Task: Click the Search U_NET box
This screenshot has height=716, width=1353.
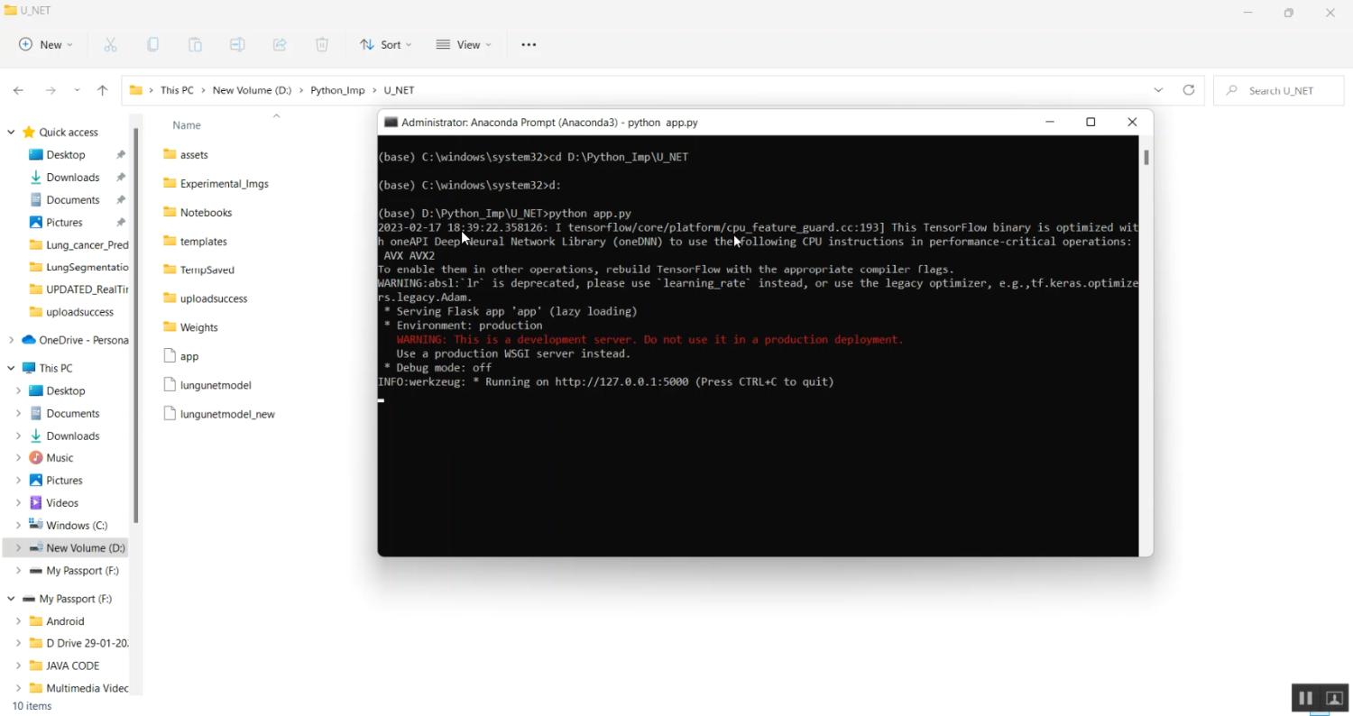Action: point(1277,90)
